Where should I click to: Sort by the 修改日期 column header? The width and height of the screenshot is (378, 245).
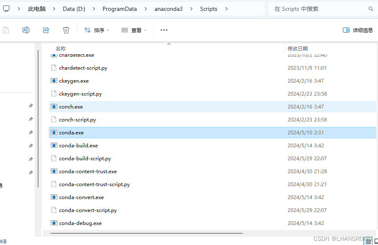click(x=298, y=48)
